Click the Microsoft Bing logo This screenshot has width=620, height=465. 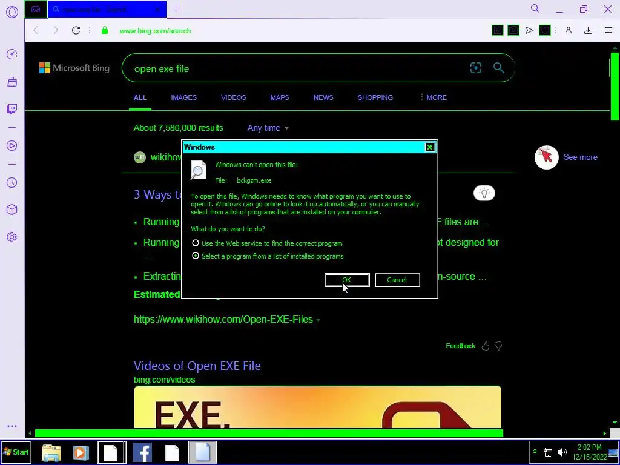74,68
